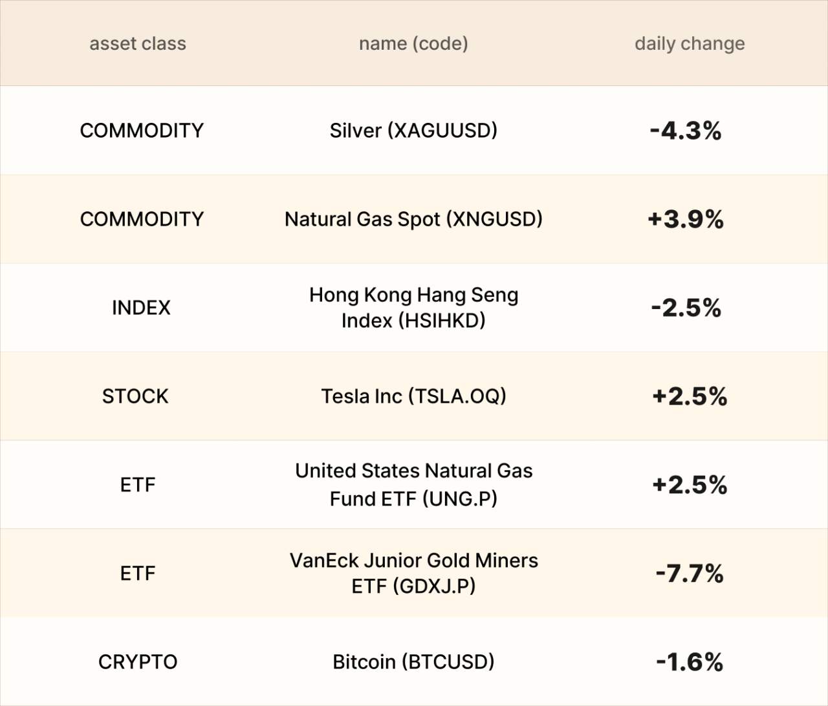Viewport: 828px width, 706px height.
Task: Click the UNG.P ETF +2.5% change
Action: pyautogui.click(x=690, y=486)
